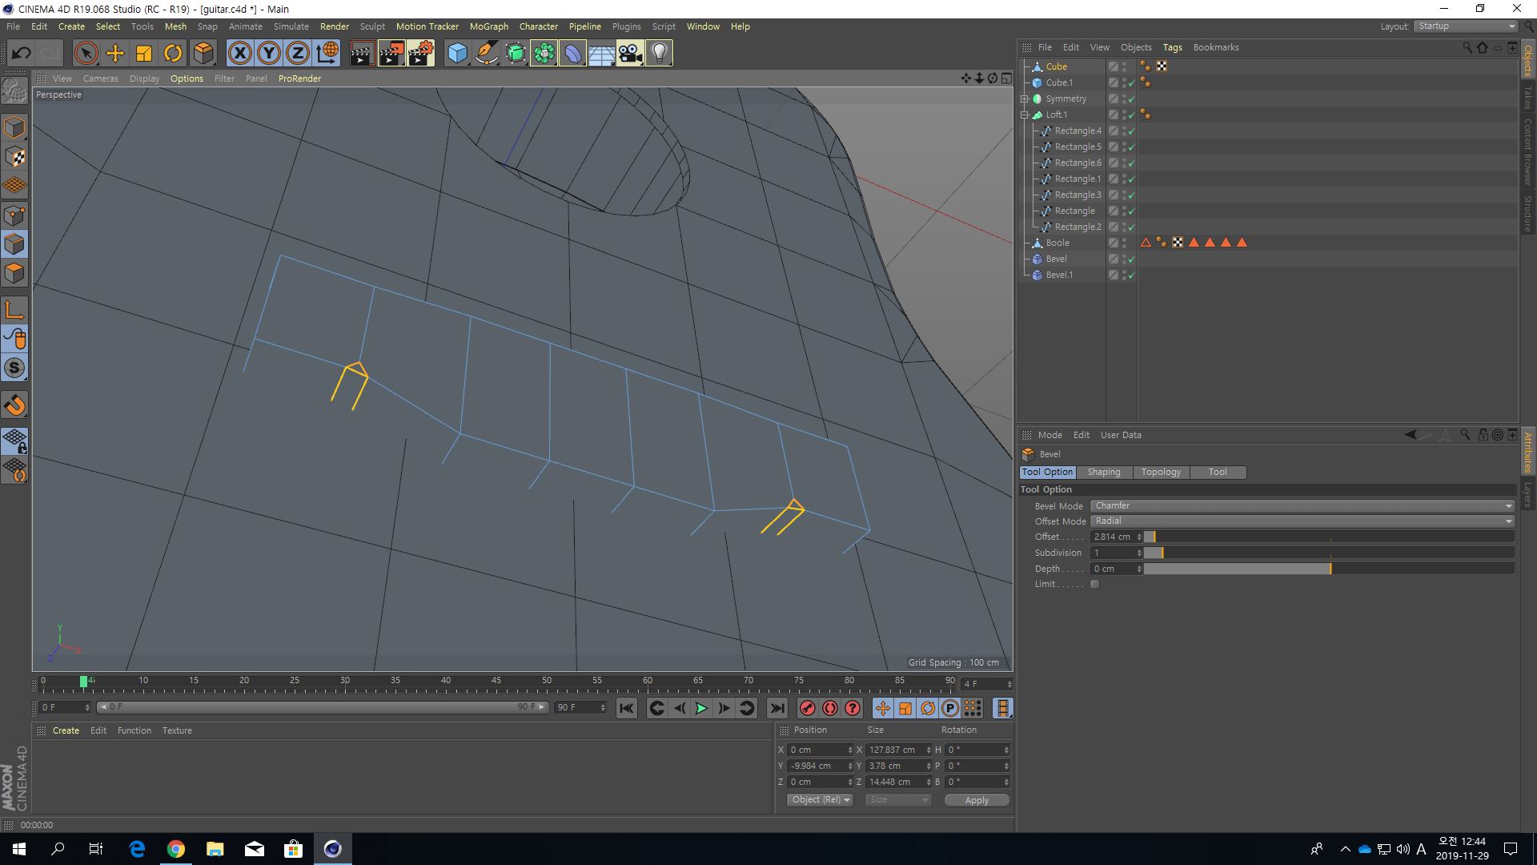Open Chrome from the taskbar

tap(176, 849)
